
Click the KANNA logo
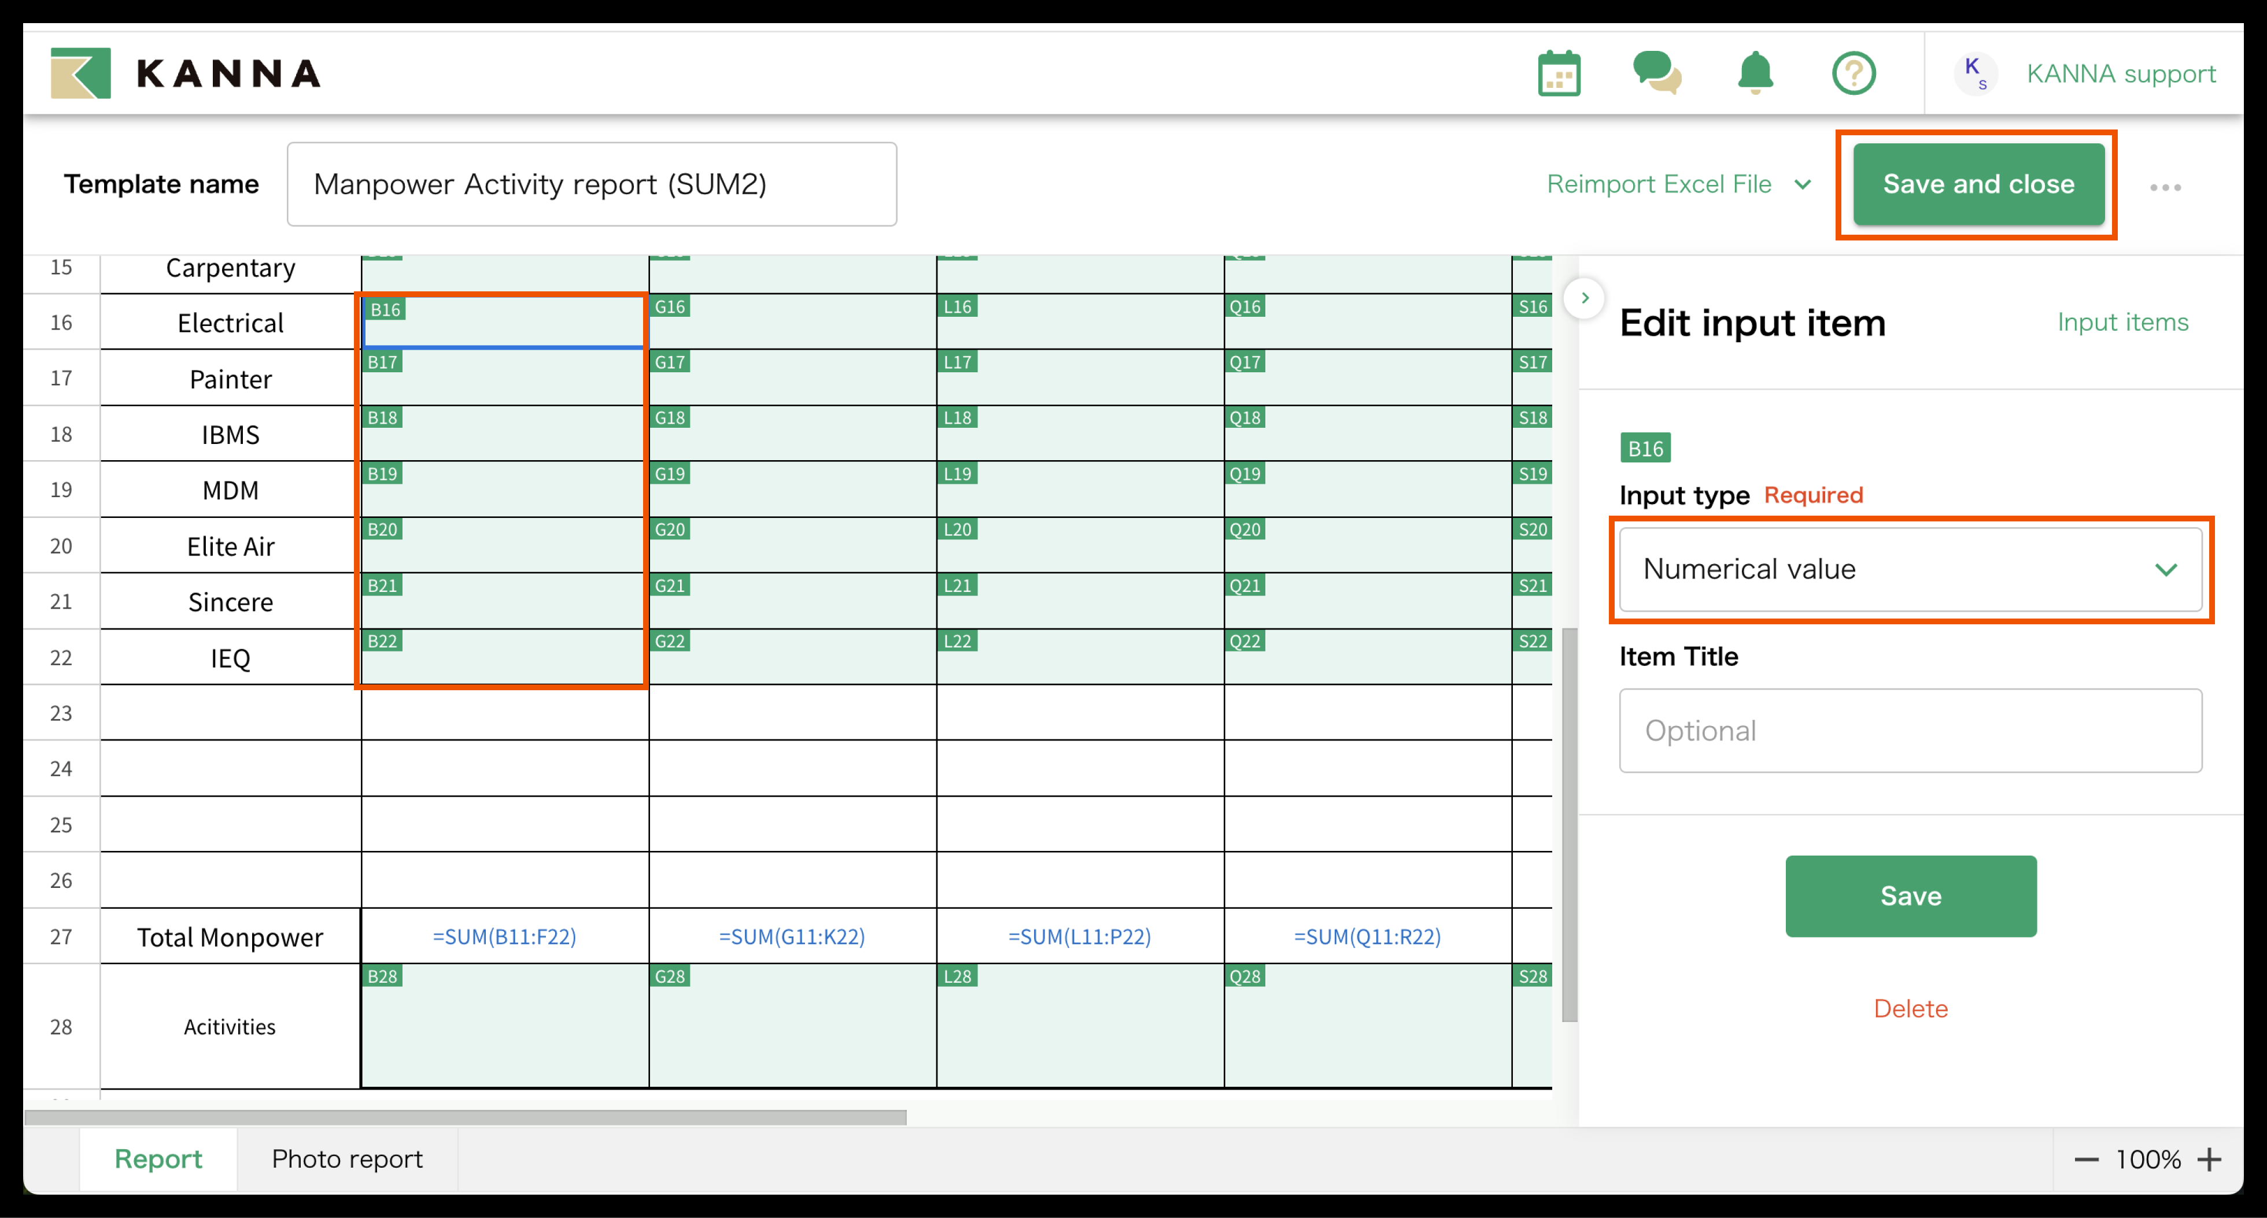click(x=186, y=73)
